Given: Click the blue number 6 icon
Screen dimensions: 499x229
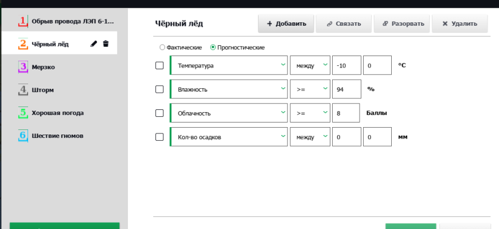Looking at the screenshot, I should [x=23, y=136].
